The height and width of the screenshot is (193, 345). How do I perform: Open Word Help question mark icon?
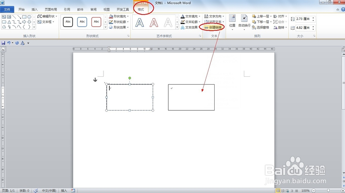click(343, 9)
